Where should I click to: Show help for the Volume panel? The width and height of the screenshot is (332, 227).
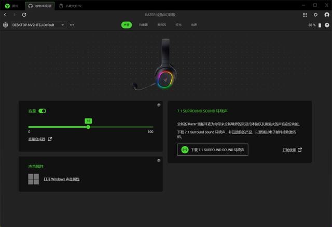pos(159,105)
